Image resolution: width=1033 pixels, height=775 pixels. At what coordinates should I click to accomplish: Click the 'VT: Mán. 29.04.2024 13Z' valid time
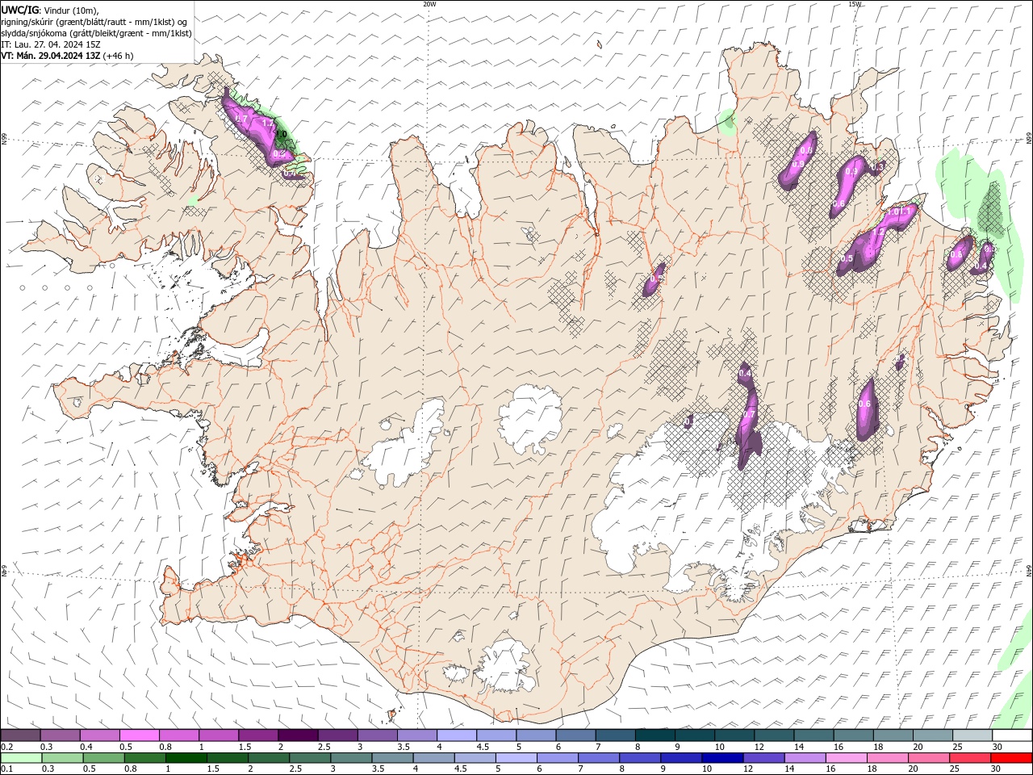tap(51, 56)
